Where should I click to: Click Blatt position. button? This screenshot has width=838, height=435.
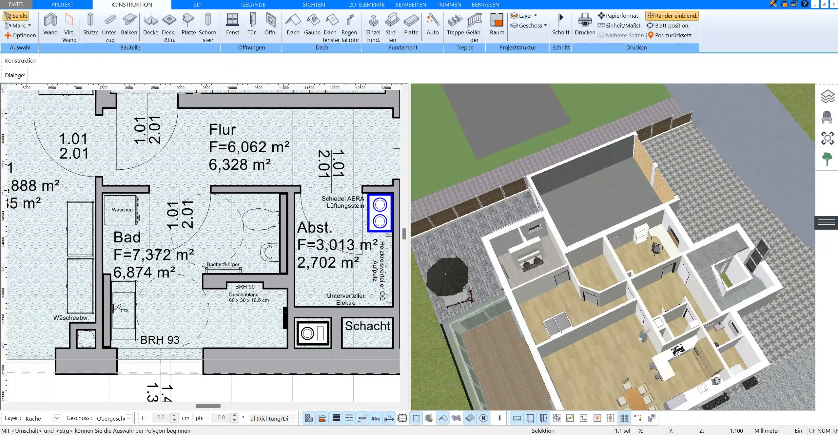point(668,26)
